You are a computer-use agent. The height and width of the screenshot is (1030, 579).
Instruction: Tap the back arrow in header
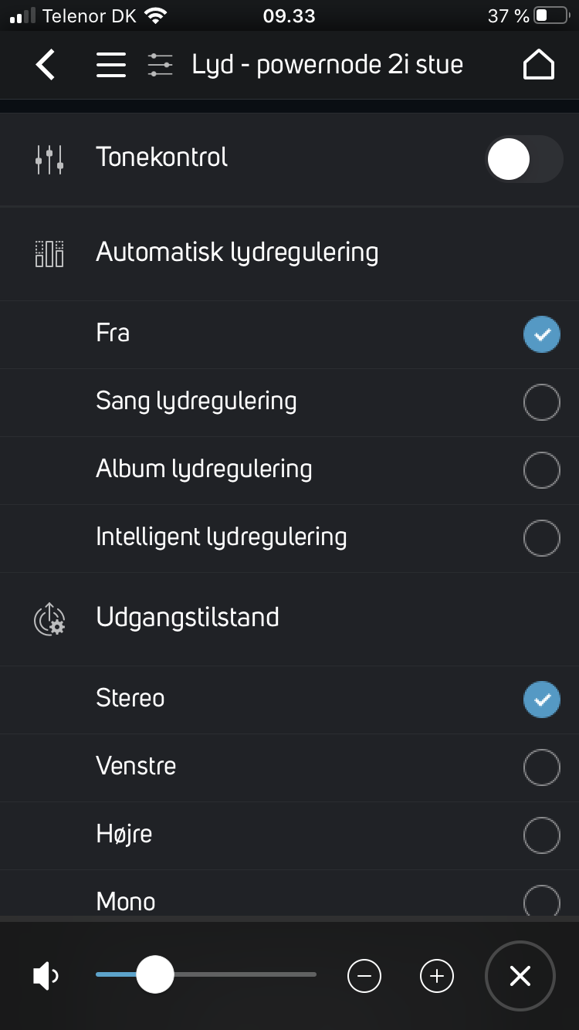tap(46, 65)
